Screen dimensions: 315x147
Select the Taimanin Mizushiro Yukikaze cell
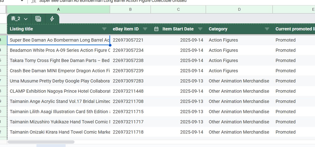pos(59,122)
